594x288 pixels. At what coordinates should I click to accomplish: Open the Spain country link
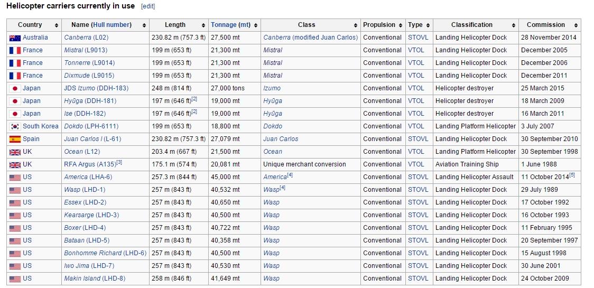(31, 139)
